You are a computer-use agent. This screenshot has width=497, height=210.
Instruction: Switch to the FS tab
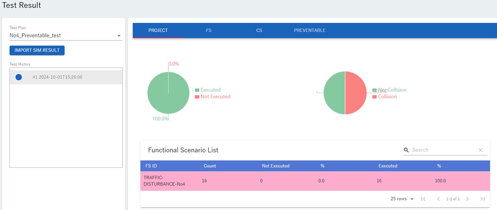208,31
